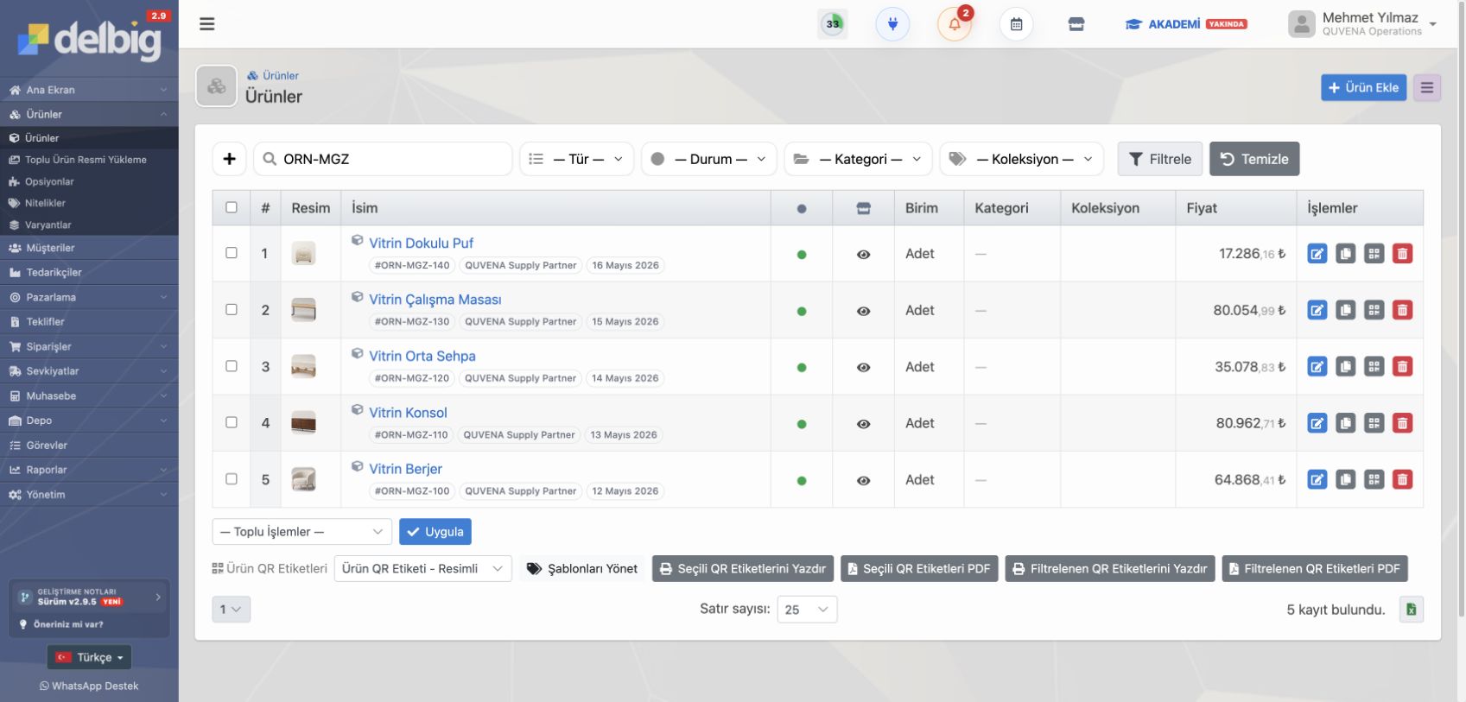Screen dimensions: 1466x702
Task: Open the Toplu İşlemler dropdown
Action: coord(301,532)
